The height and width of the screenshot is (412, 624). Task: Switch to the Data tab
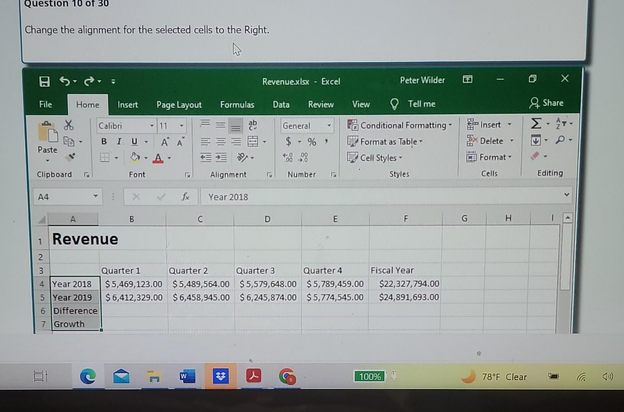pyautogui.click(x=281, y=105)
